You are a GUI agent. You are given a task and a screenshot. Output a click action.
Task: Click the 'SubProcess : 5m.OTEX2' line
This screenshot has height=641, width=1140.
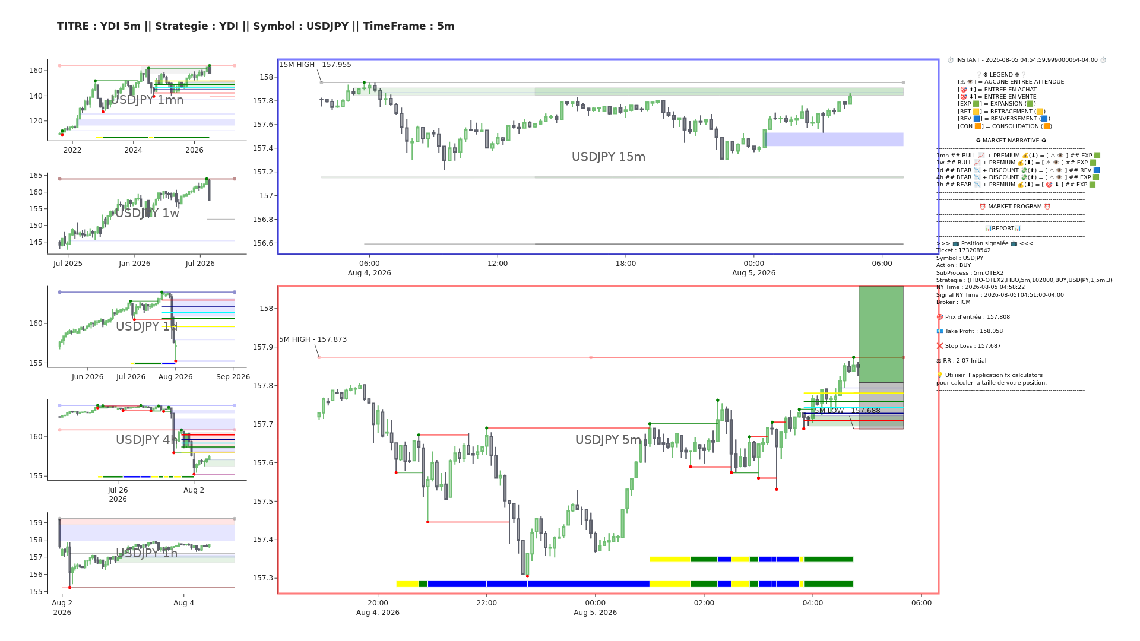(x=970, y=273)
